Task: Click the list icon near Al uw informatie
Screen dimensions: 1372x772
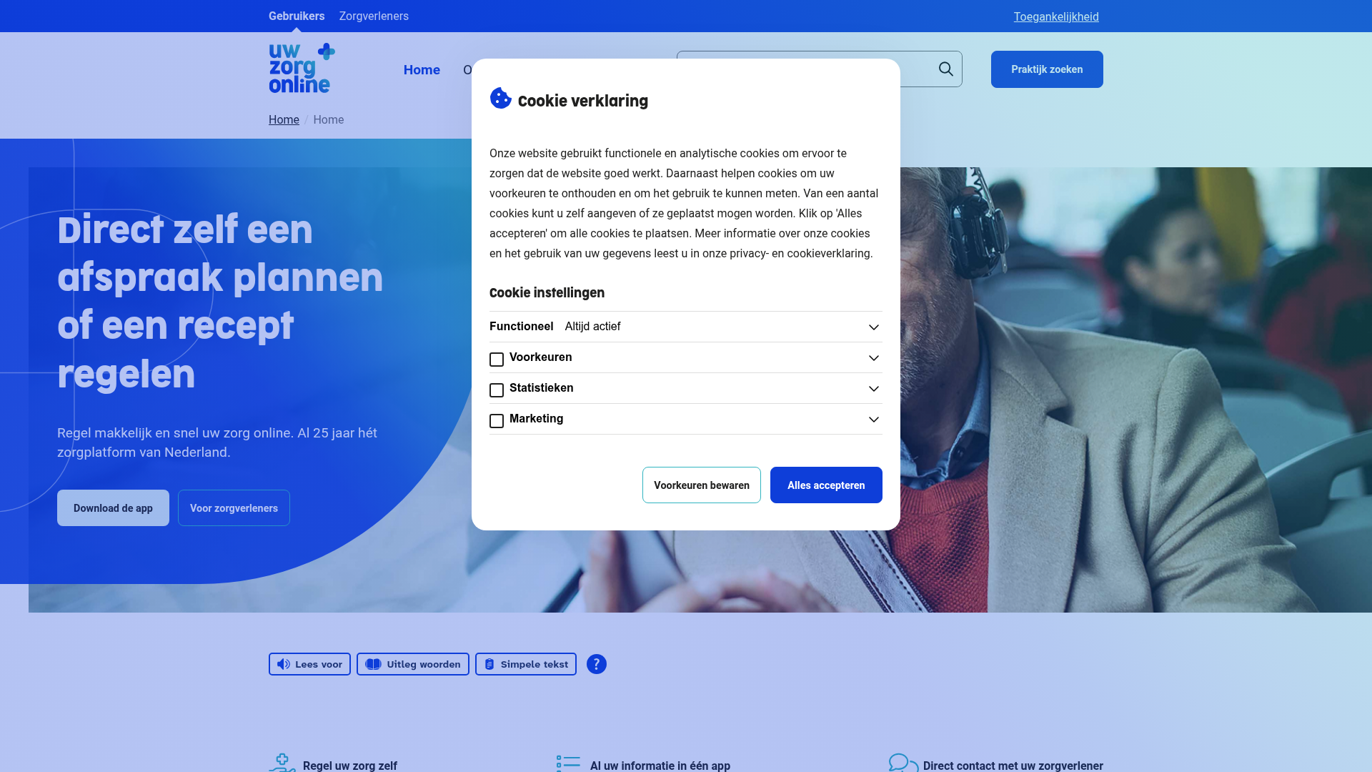Action: (568, 763)
